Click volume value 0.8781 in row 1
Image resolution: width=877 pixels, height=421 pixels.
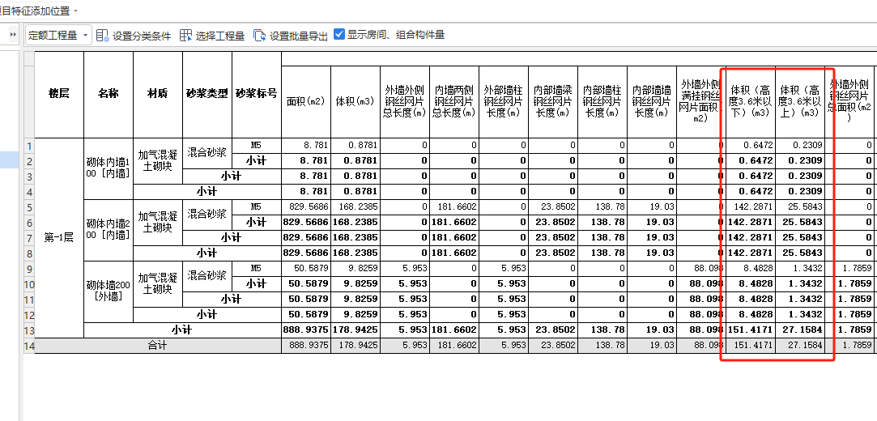(x=355, y=146)
